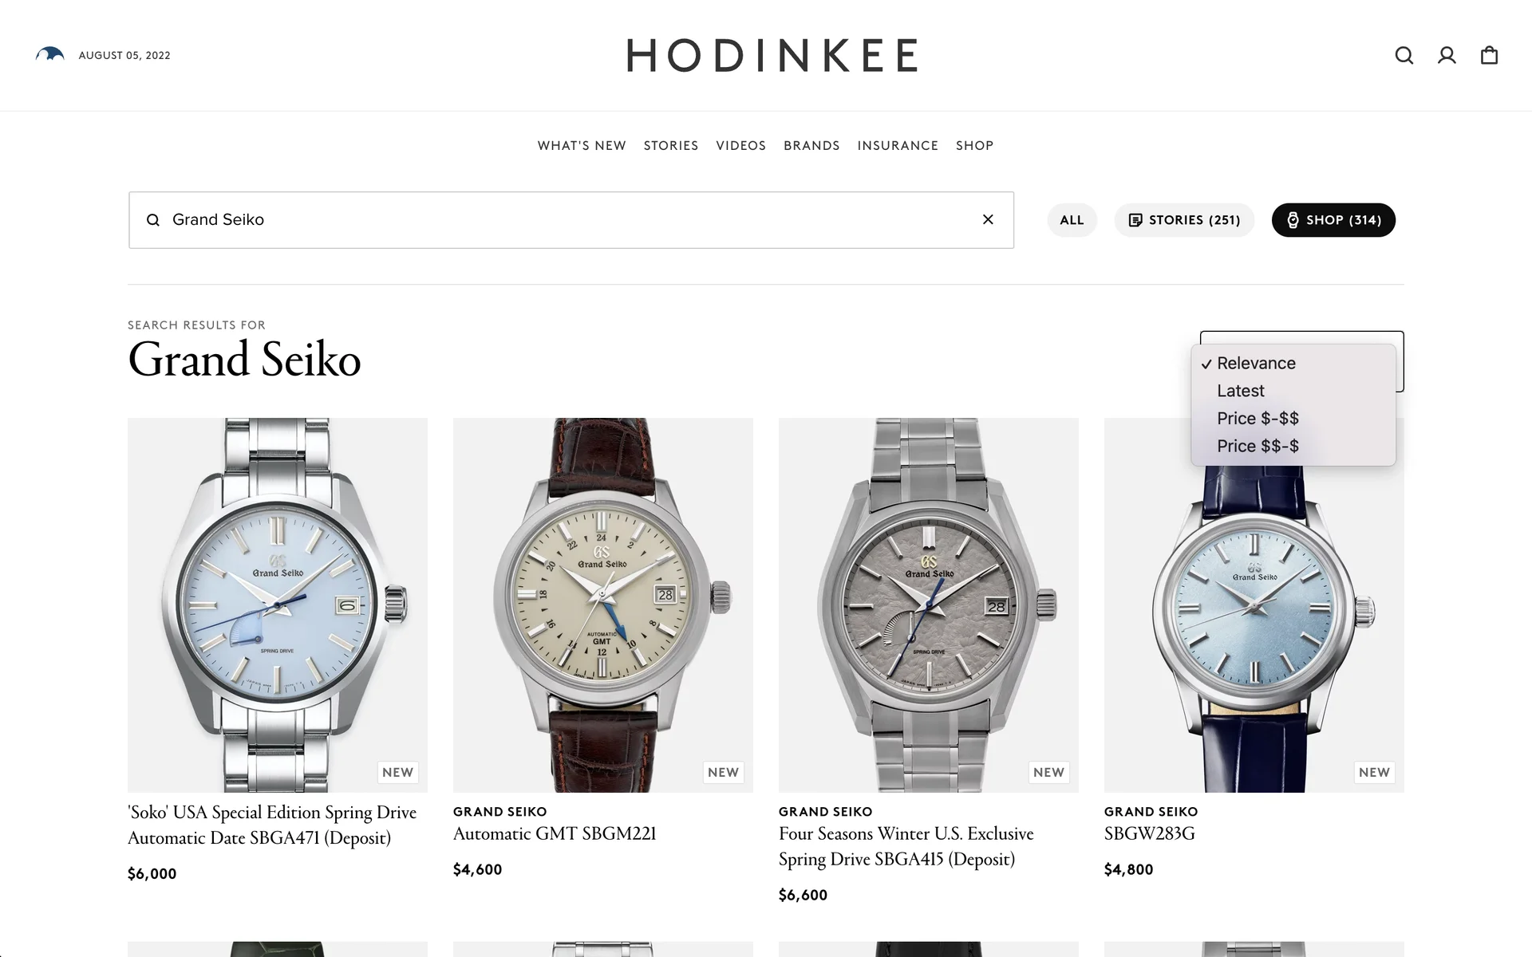Open the user account icon
Viewport: 1532px width, 957px height.
[x=1447, y=55]
